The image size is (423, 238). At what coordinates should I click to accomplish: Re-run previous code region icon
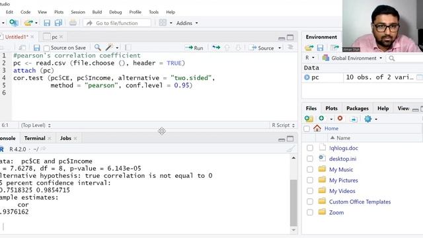tap(216, 48)
